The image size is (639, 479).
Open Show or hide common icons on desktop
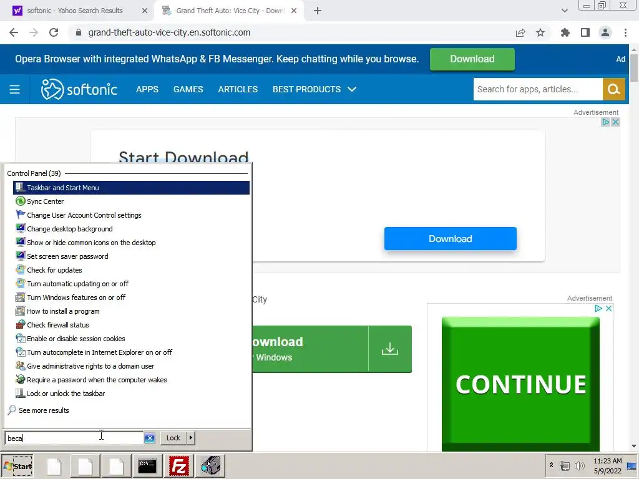[x=131, y=243]
